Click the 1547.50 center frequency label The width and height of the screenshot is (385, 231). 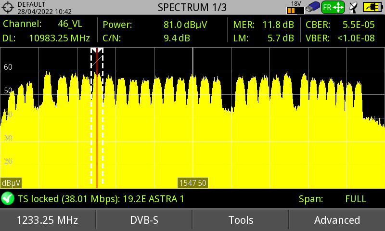(x=192, y=183)
